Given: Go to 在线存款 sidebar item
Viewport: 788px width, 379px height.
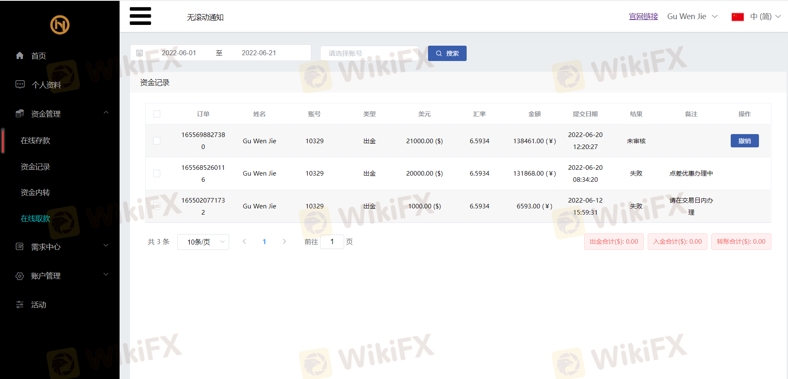Looking at the screenshot, I should [35, 141].
